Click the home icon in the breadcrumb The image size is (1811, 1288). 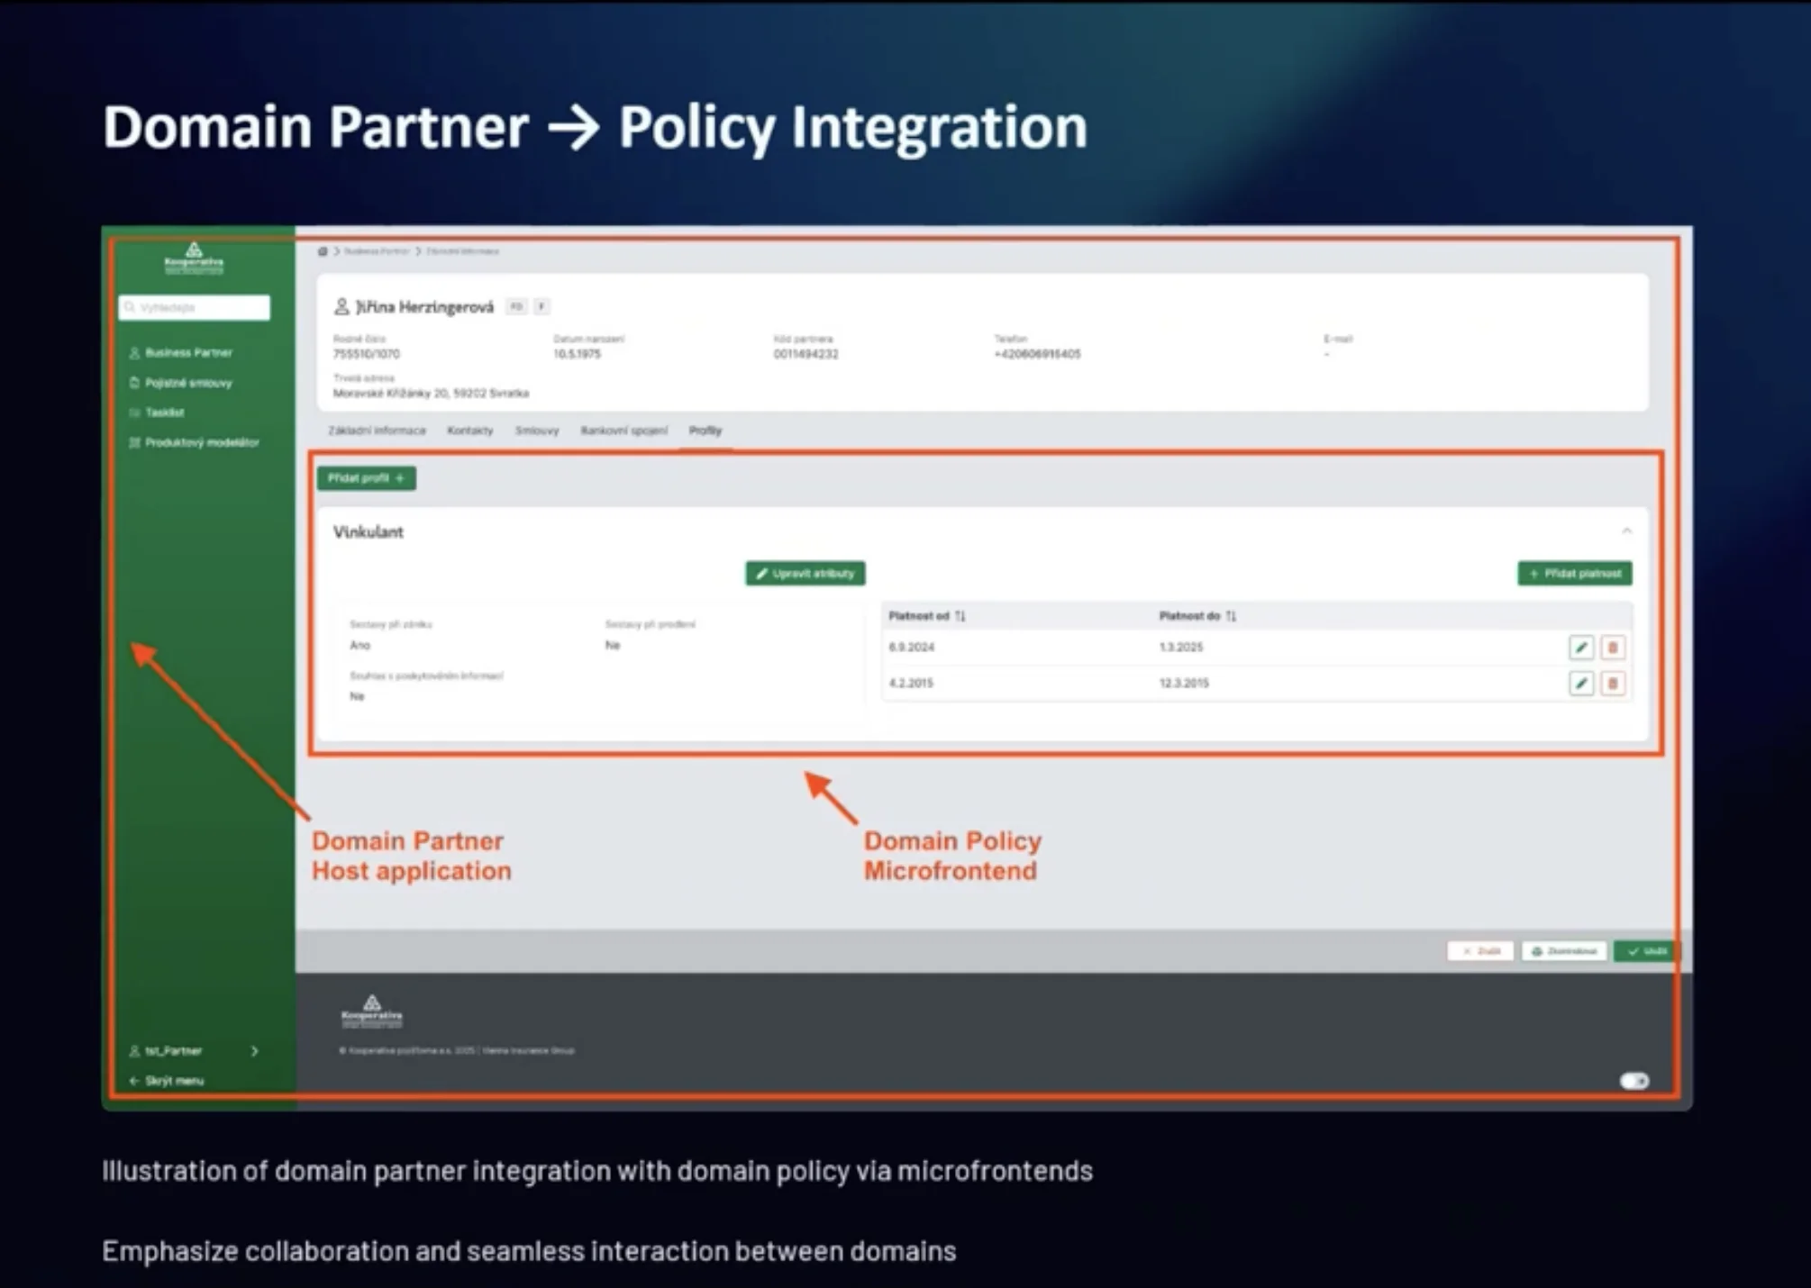pyautogui.click(x=321, y=252)
